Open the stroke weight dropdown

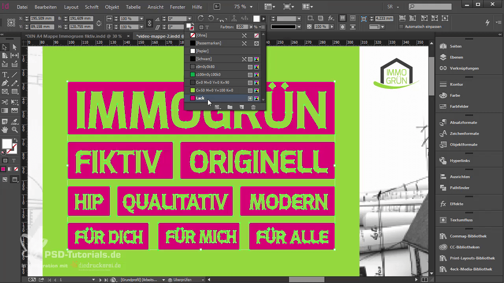pyautogui.click(x=299, y=18)
